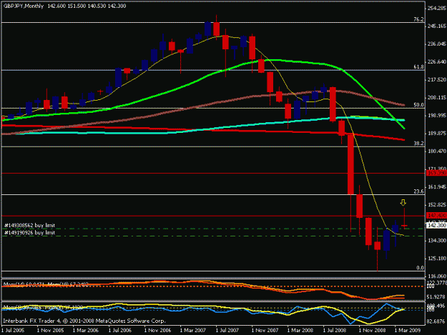This screenshot has height=335, width=447.
Task: Select the 23.6 Fibonacci level label
Action: click(x=418, y=191)
